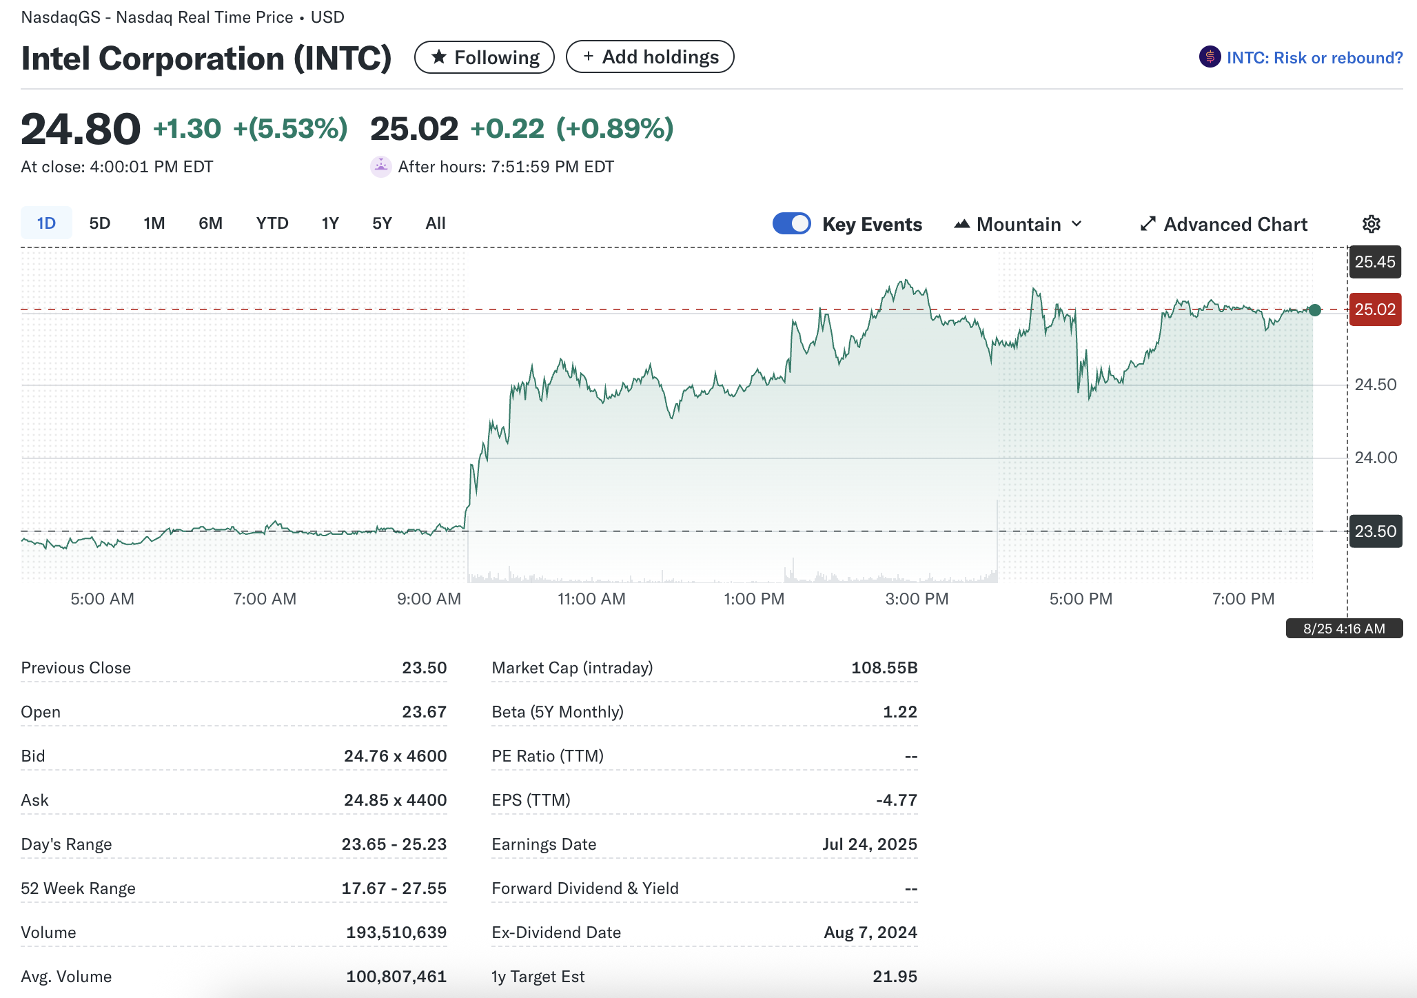Click the chart settings gear icon
The height and width of the screenshot is (998, 1417).
(1371, 224)
